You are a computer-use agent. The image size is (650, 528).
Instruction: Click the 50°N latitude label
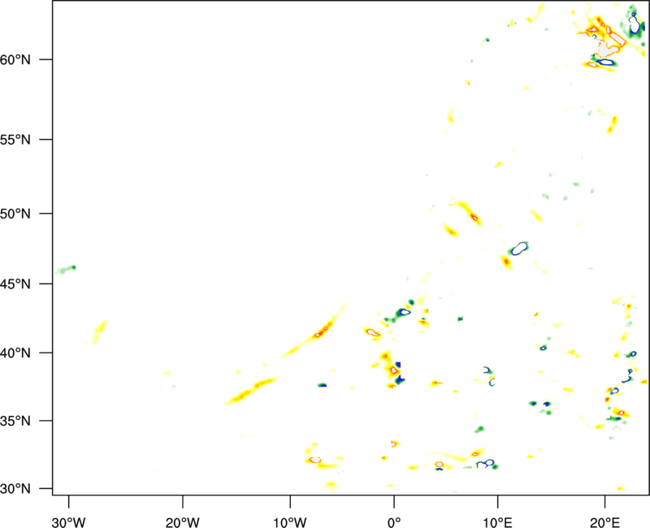point(15,214)
